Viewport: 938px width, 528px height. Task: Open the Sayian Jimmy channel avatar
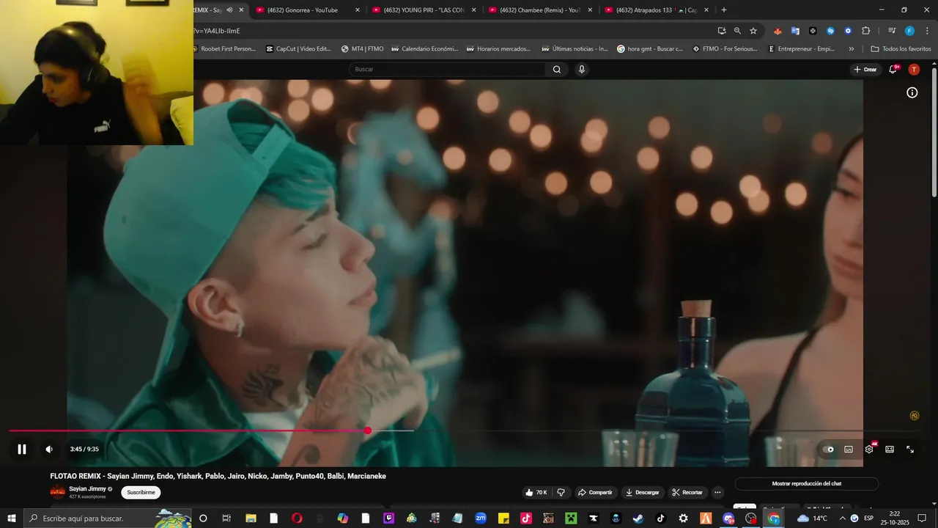click(57, 492)
